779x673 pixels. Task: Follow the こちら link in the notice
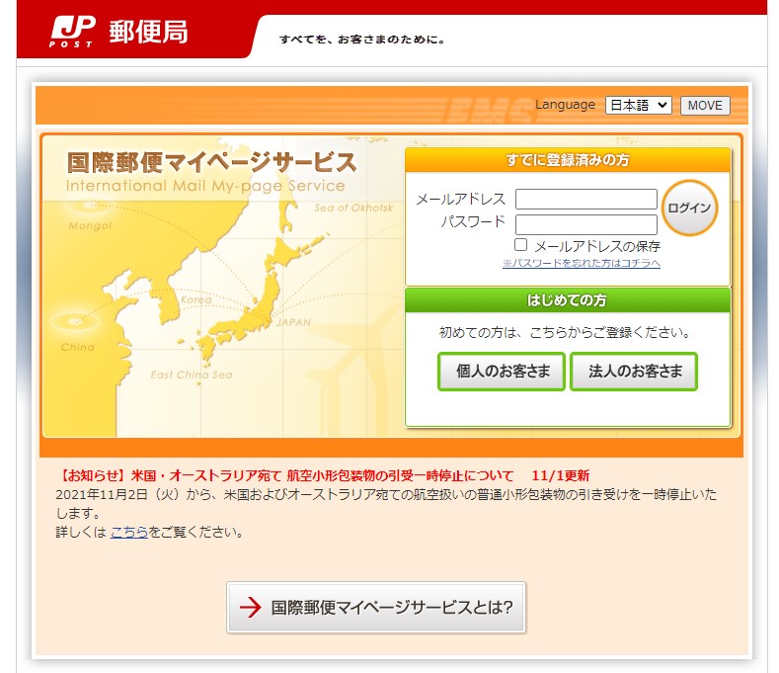pyautogui.click(x=128, y=532)
